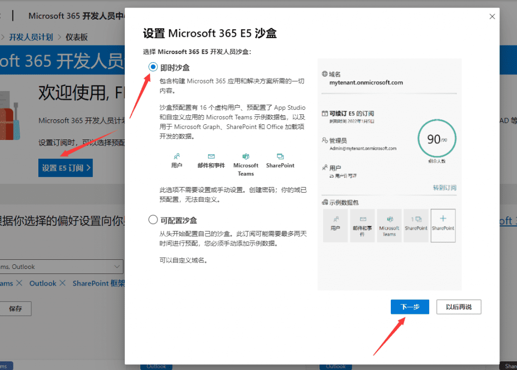The height and width of the screenshot is (370, 517).
Task: Click the Microsoft Teams icon in feature list
Action: pos(246,157)
